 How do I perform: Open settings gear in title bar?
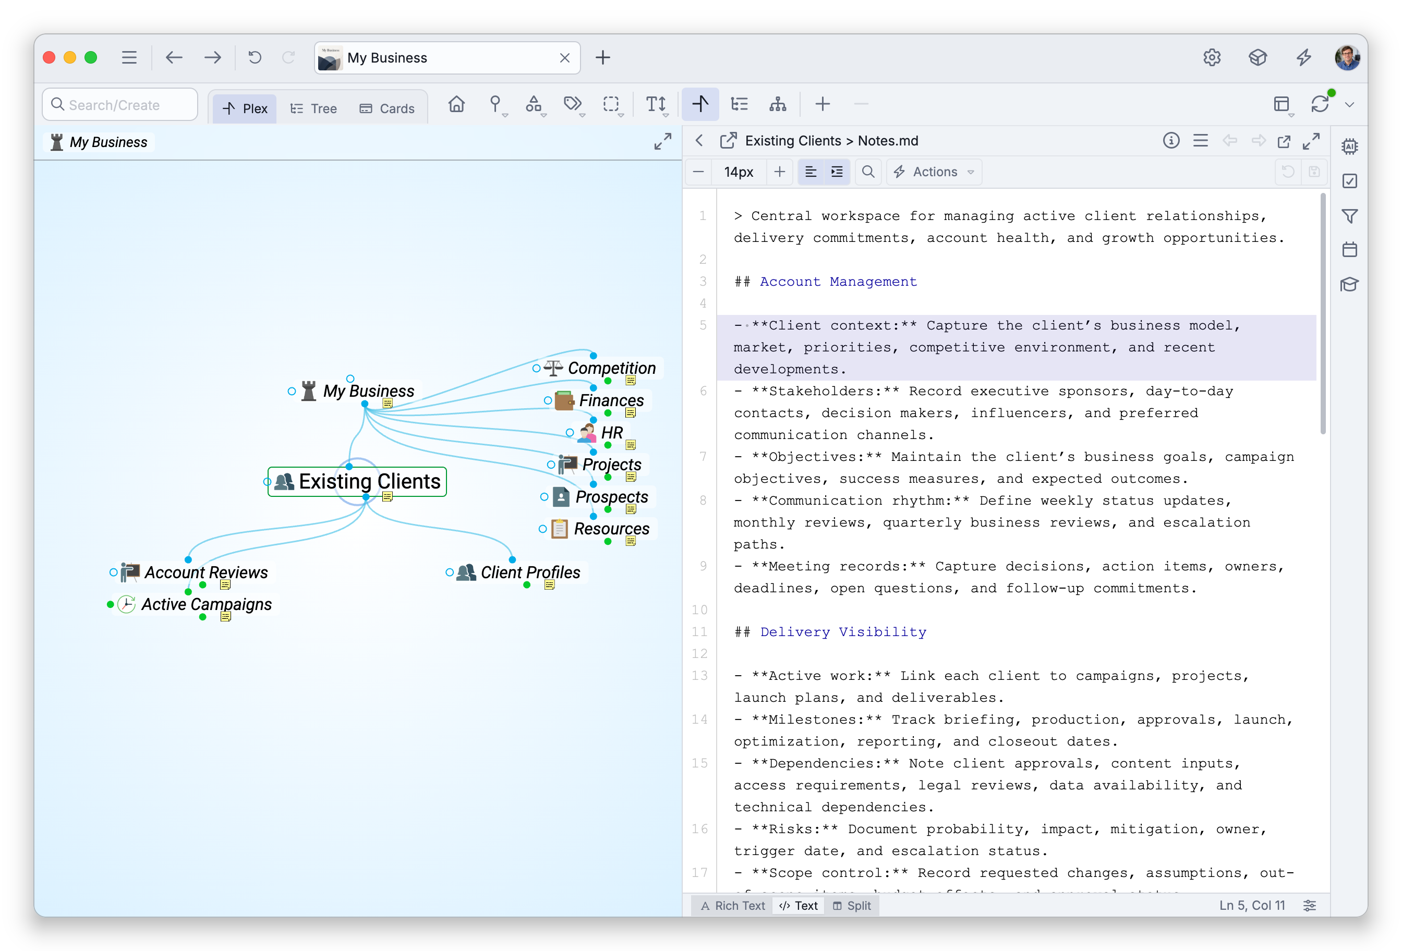pyautogui.click(x=1212, y=57)
